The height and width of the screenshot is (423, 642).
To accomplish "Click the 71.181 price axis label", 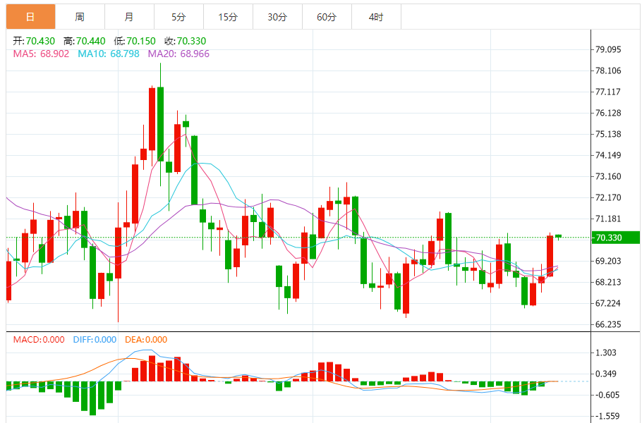I will point(608,219).
